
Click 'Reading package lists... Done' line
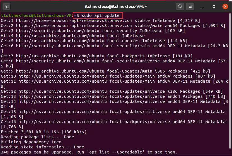click(x=37, y=137)
